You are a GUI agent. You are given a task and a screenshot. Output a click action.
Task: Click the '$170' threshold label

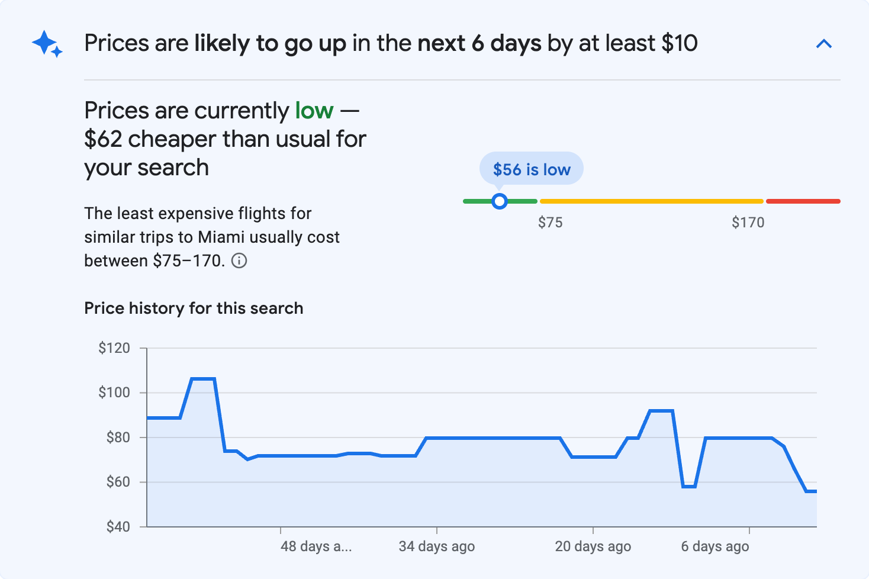(748, 222)
